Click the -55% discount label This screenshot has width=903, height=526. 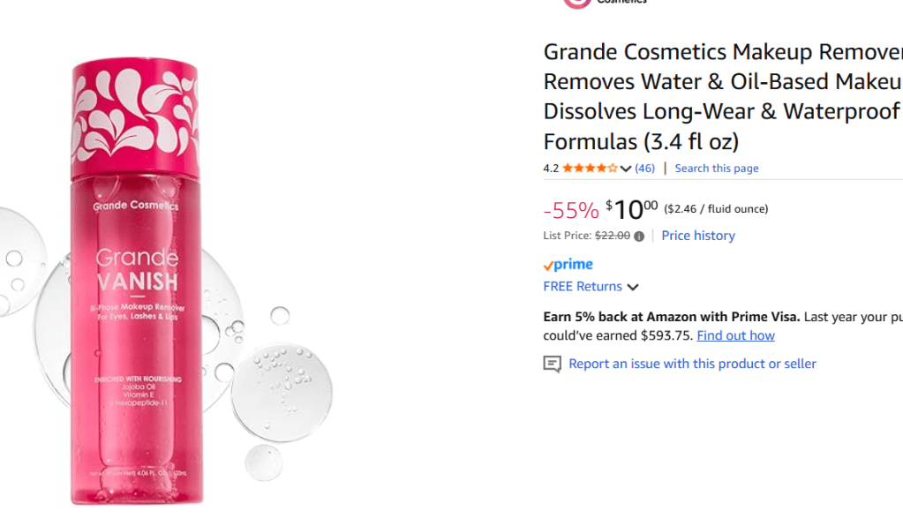tap(570, 211)
